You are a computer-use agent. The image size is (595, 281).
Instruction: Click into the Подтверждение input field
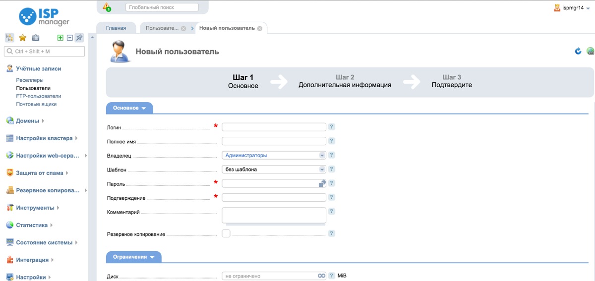click(274, 197)
